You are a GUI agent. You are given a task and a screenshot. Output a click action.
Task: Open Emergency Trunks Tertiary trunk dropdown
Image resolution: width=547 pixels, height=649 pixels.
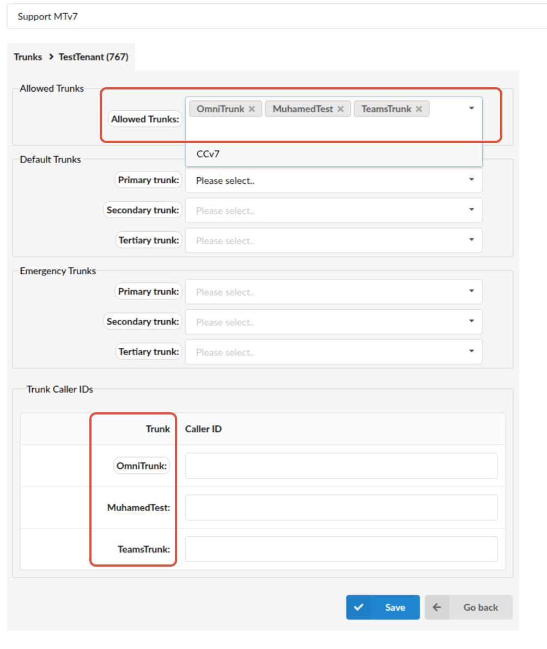coord(333,352)
